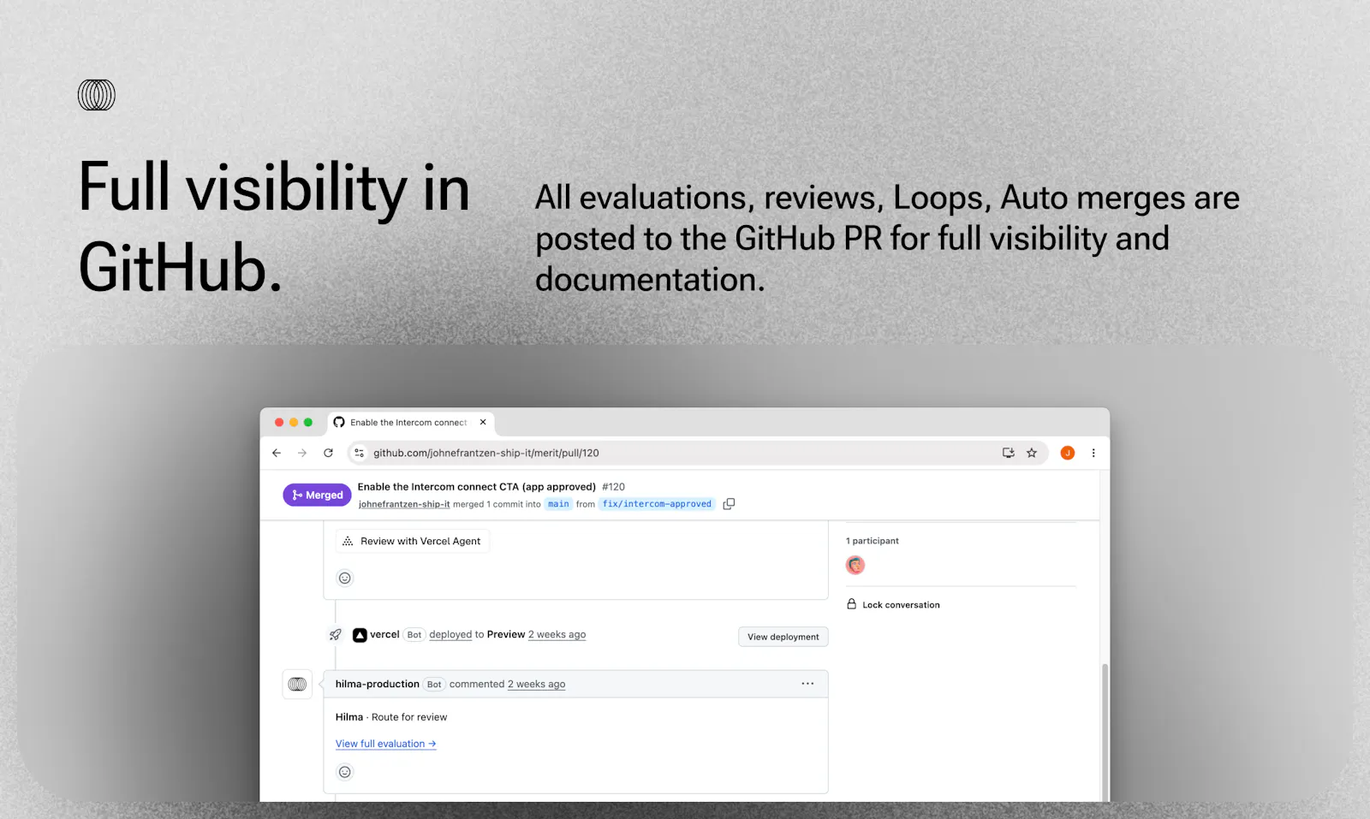Open Chrome three-dot menu
This screenshot has width=1370, height=819.
click(x=1093, y=453)
